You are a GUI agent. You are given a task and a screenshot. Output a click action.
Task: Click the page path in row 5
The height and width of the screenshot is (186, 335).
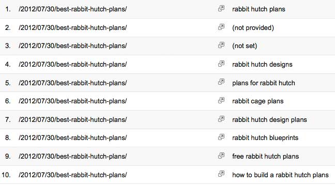[x=73, y=83]
